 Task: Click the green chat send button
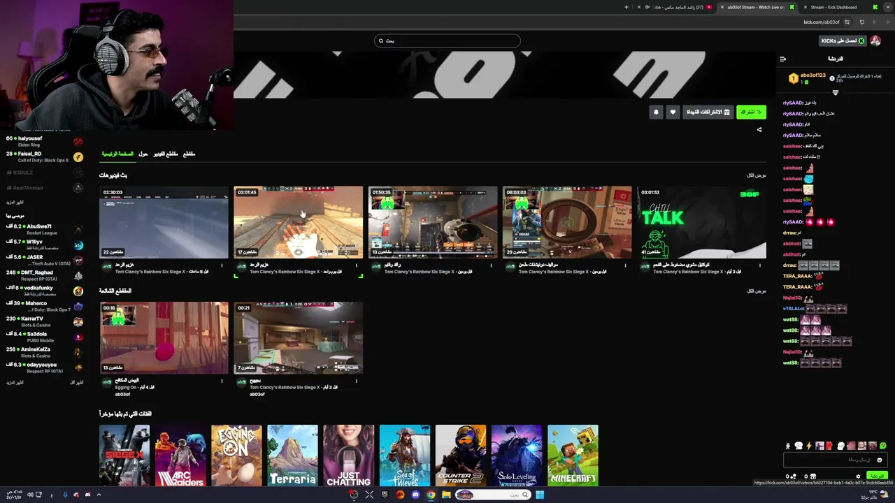click(x=876, y=476)
